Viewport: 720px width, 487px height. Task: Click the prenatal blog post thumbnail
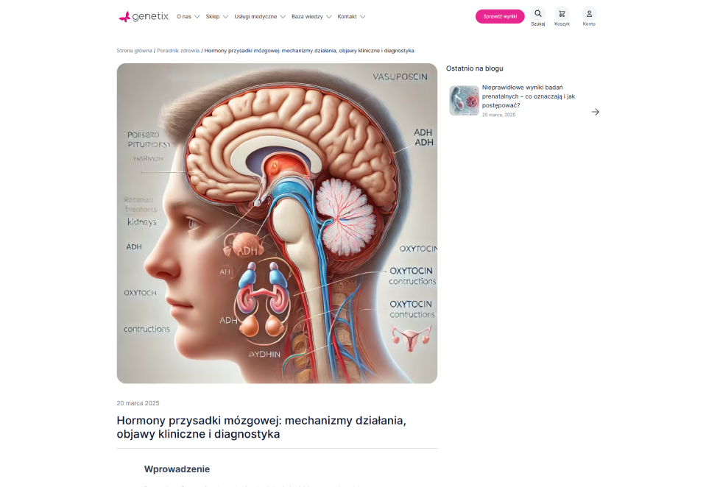pyautogui.click(x=464, y=101)
